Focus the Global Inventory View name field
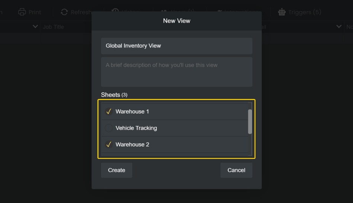Image resolution: width=353 pixels, height=203 pixels. pos(176,46)
